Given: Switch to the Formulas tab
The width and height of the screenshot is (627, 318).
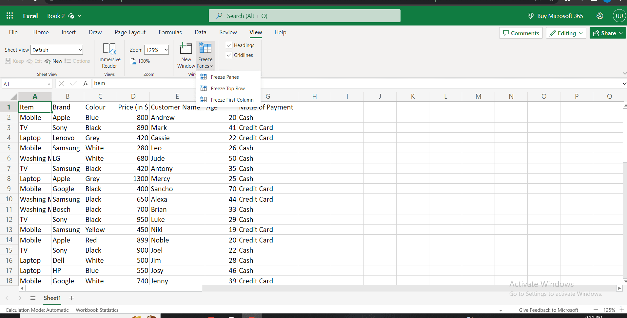Looking at the screenshot, I should (x=170, y=32).
